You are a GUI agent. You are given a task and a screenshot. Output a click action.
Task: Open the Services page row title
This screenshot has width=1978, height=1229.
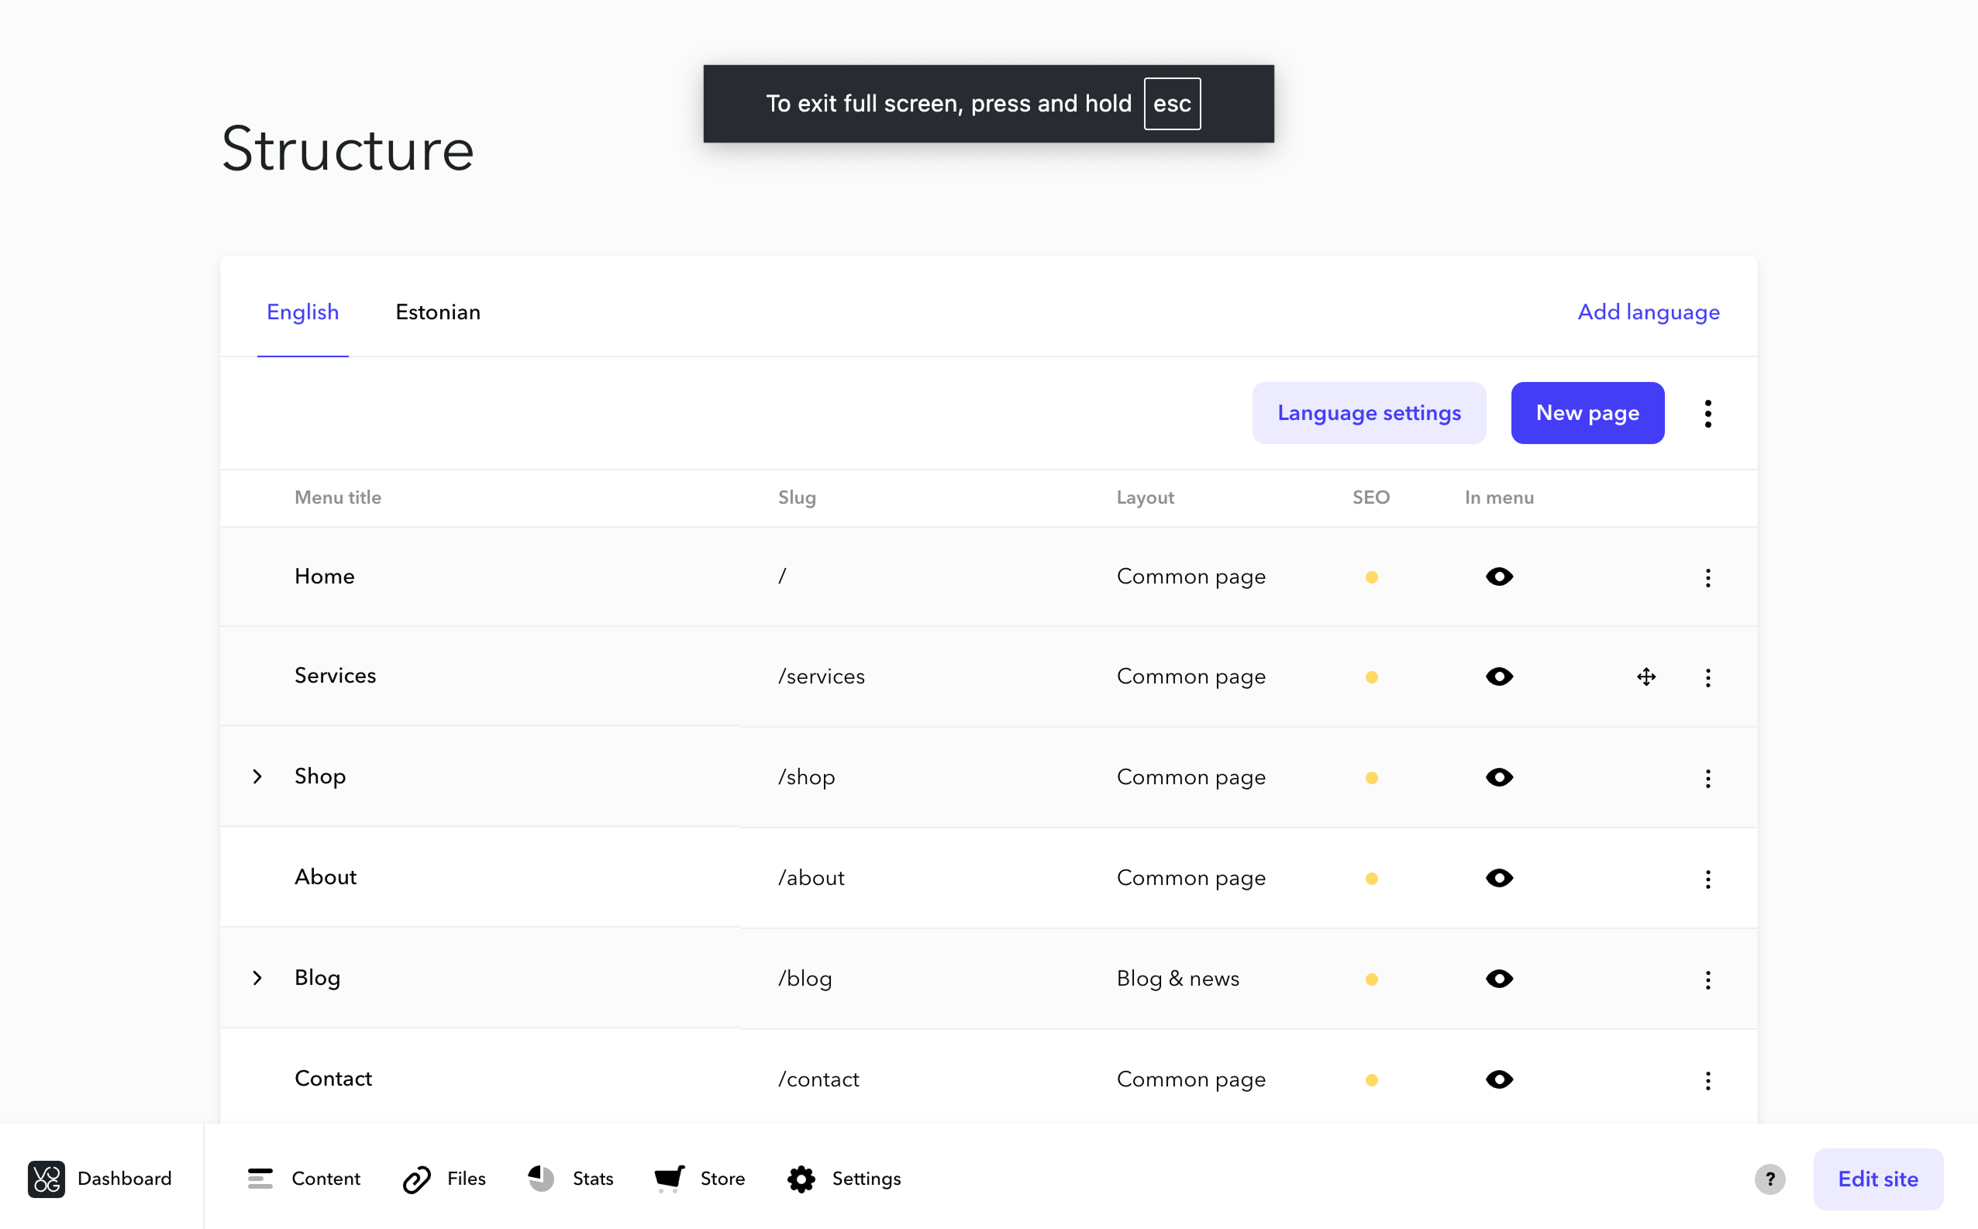335,676
